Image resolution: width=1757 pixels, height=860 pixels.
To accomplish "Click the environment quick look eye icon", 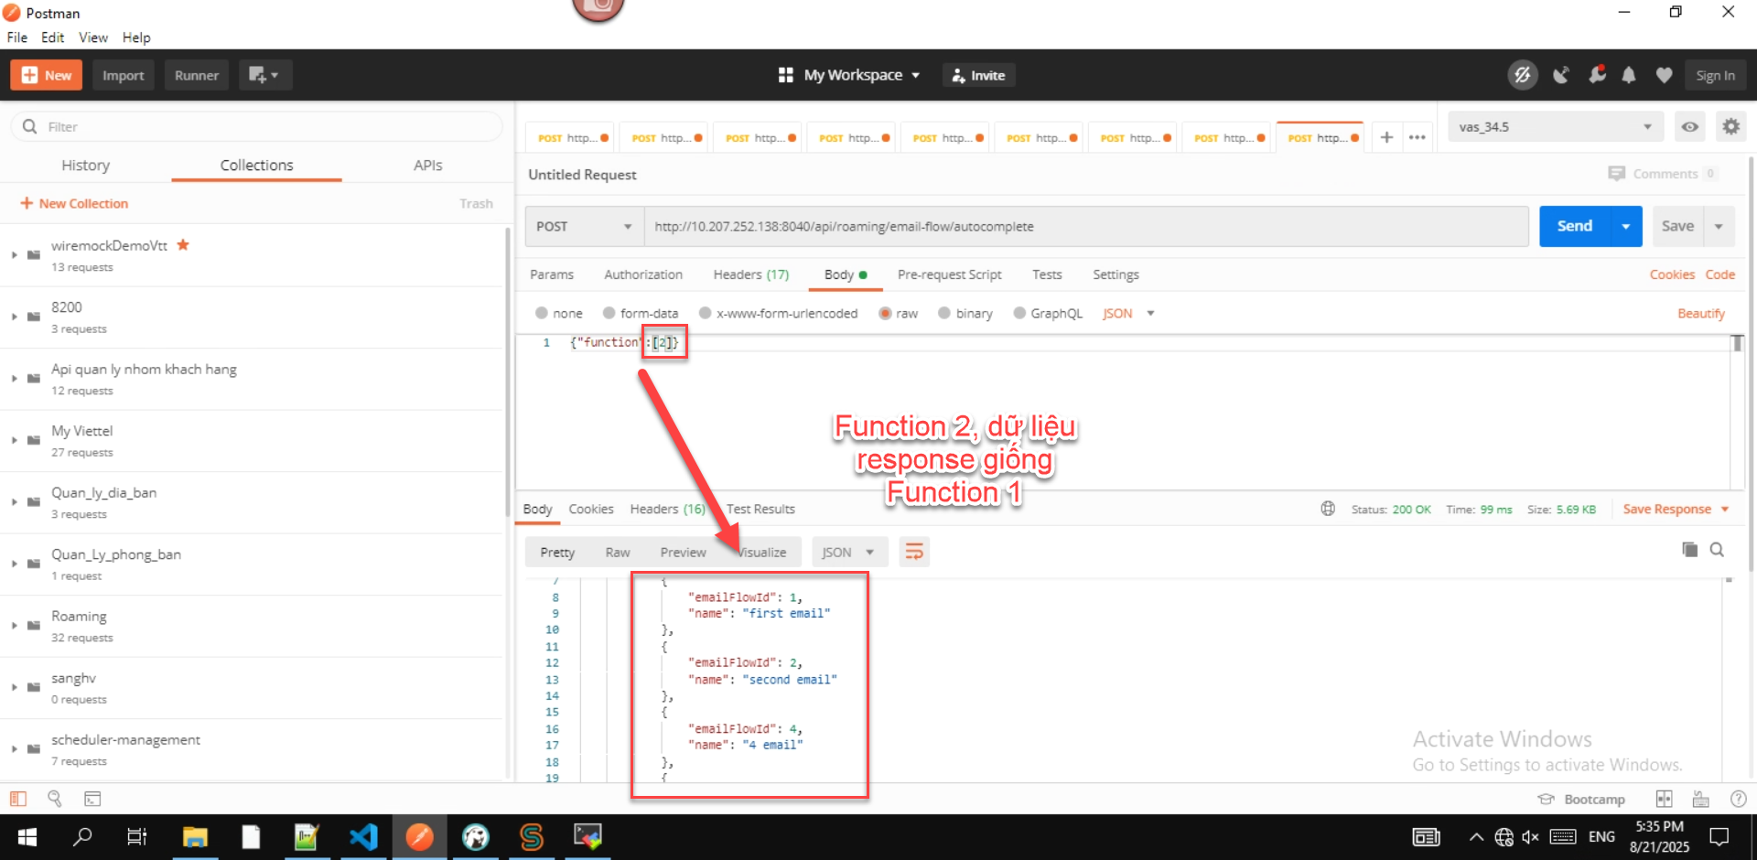I will click(1689, 127).
